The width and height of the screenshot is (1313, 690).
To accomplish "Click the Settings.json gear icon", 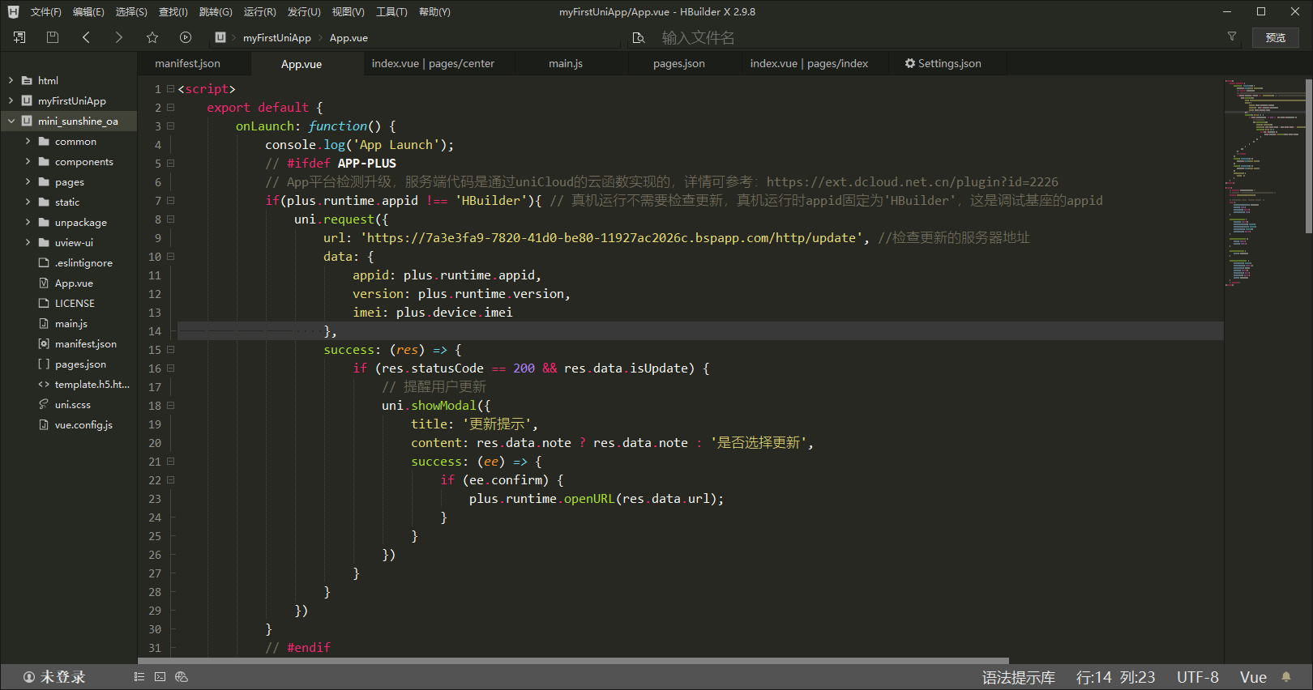I will [910, 63].
